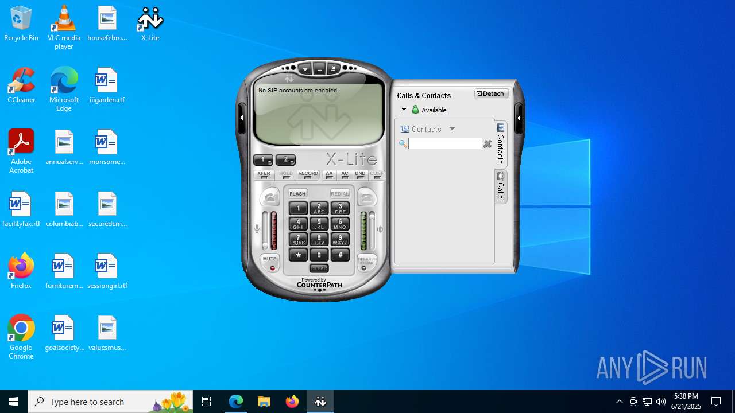Click the speaker volume slider

[x=372, y=230]
